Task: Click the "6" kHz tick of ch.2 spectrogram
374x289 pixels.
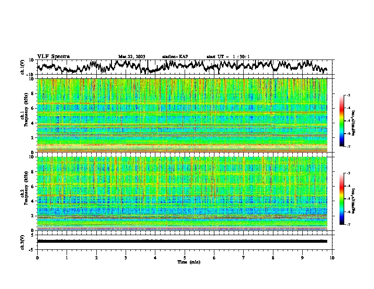Action: [x=34, y=186]
